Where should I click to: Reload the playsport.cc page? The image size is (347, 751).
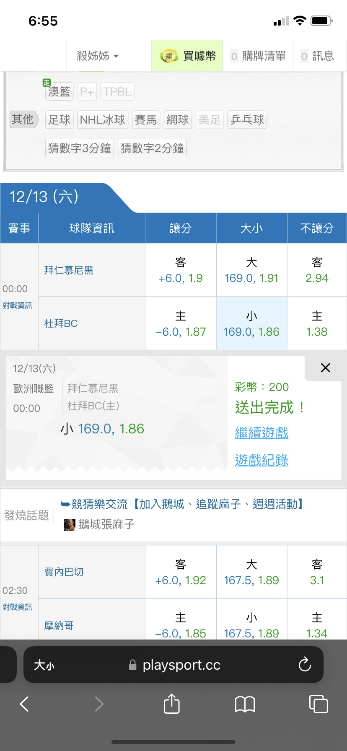click(x=305, y=665)
